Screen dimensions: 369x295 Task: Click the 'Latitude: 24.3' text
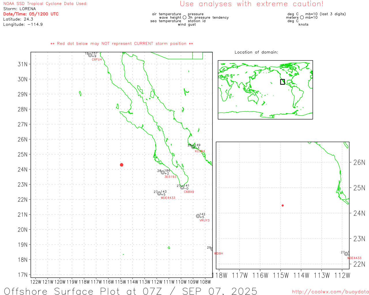click(18, 19)
